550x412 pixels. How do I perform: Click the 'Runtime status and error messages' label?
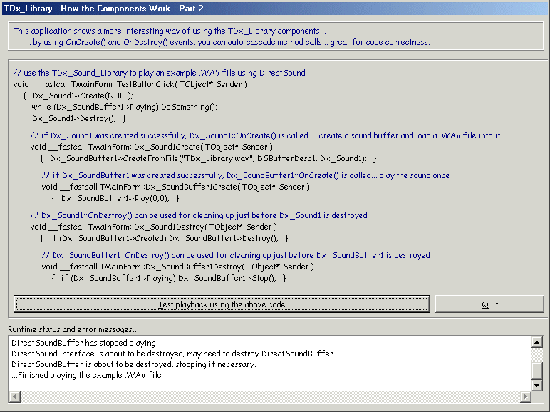(x=73, y=329)
